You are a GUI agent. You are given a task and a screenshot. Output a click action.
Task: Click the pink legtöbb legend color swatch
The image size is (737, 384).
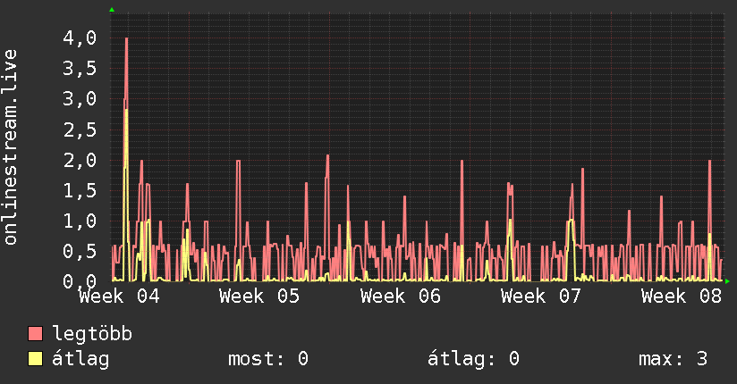point(35,334)
